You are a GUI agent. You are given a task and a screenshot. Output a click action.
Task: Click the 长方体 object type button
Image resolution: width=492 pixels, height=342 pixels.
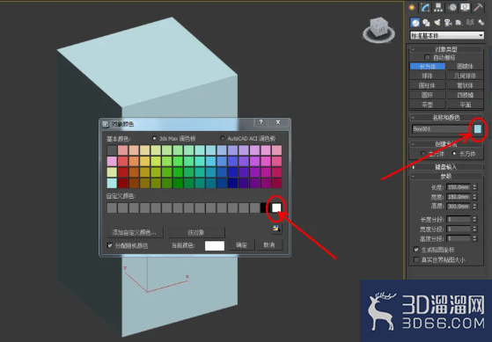[x=428, y=67]
